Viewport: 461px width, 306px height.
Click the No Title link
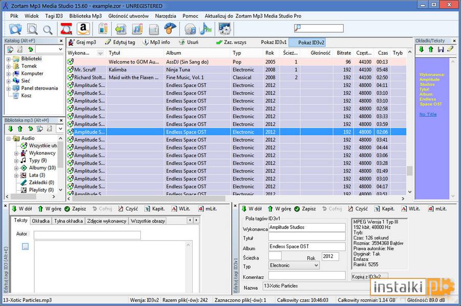(428, 114)
